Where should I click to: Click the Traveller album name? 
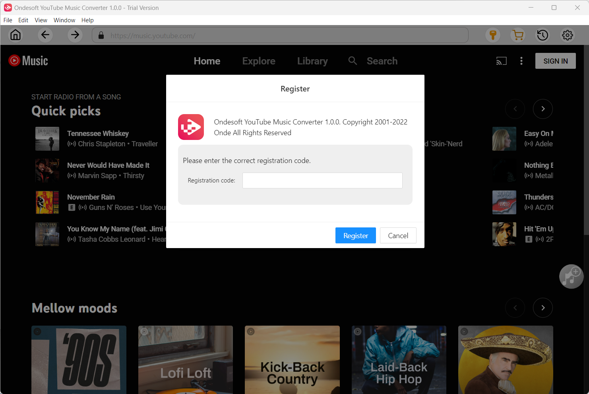[x=145, y=144]
